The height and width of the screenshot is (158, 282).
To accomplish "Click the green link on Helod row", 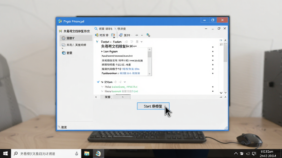I will click(124, 87).
